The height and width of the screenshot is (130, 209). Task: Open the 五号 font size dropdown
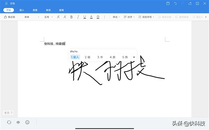pyautogui.click(x=48, y=17)
